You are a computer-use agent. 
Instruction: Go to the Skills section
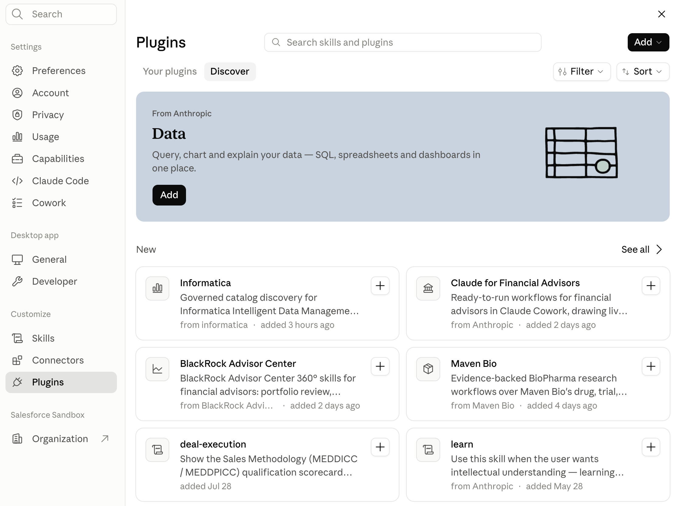[x=61, y=338]
